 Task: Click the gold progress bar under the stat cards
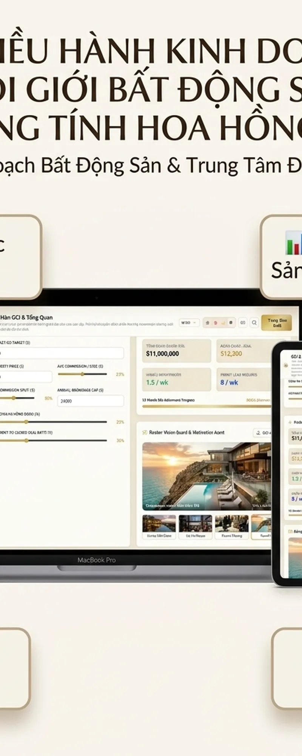point(206,406)
